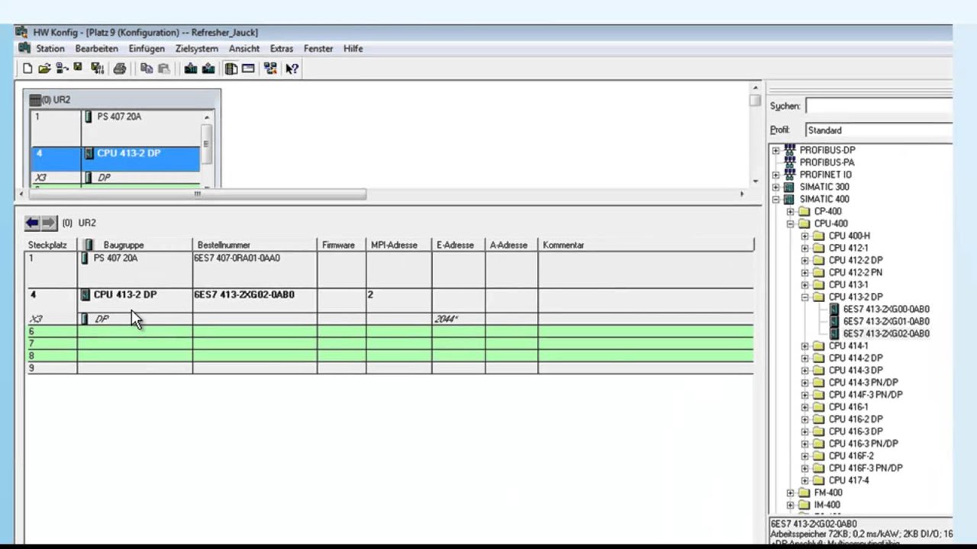Click the Download to module icon
Viewport: 977px width, 549px height.
191,69
